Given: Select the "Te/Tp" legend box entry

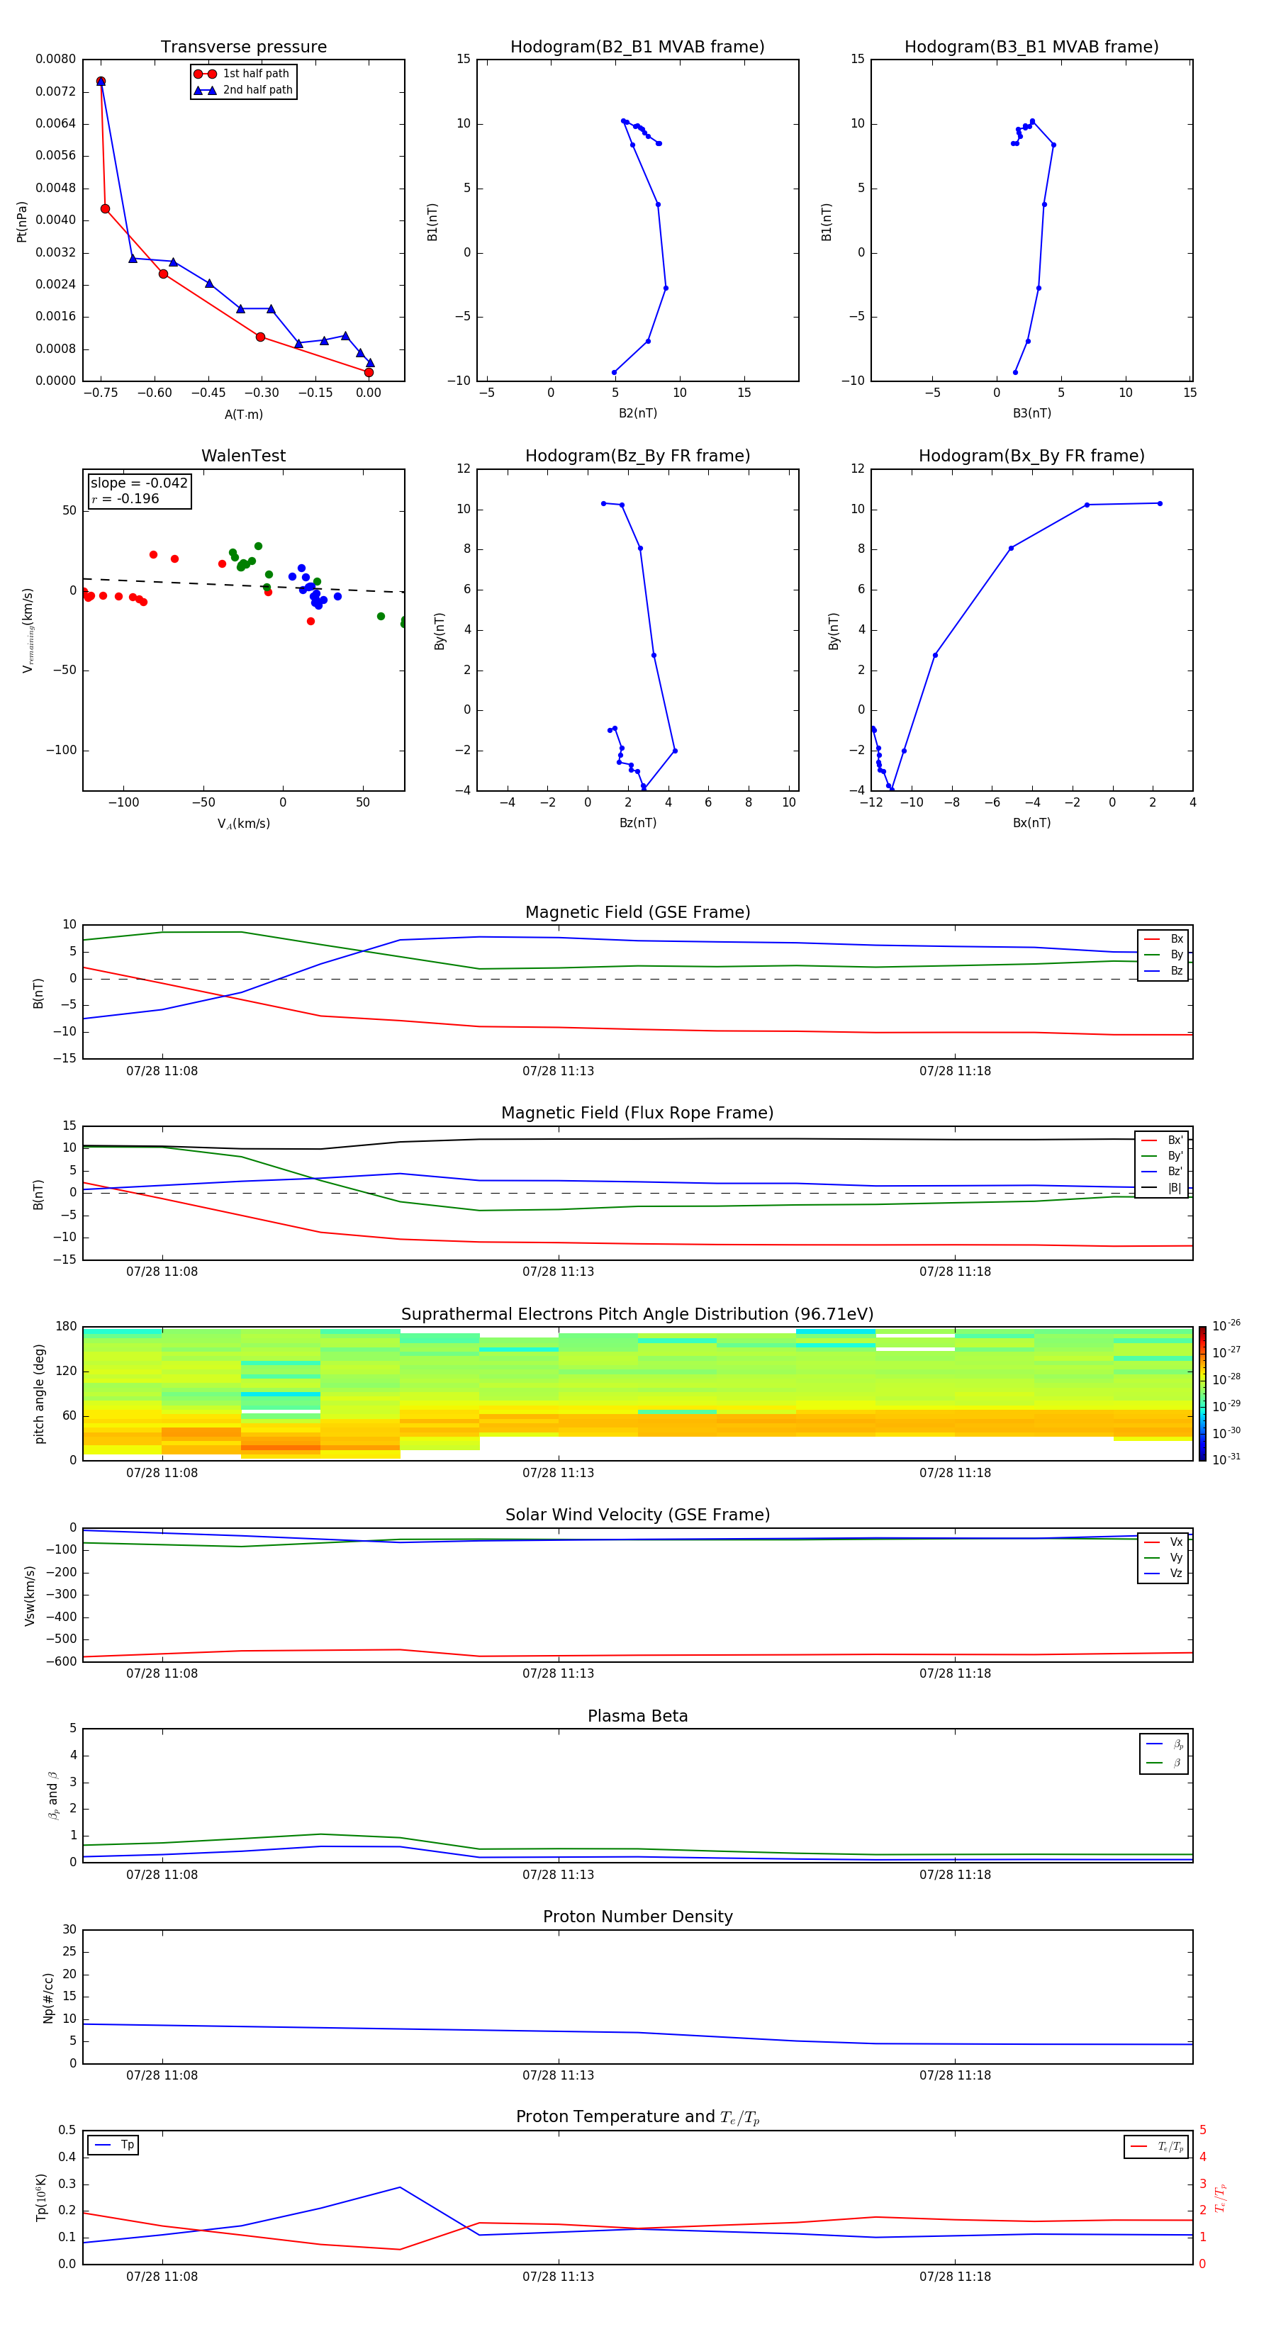Looking at the screenshot, I should click(1156, 2146).
